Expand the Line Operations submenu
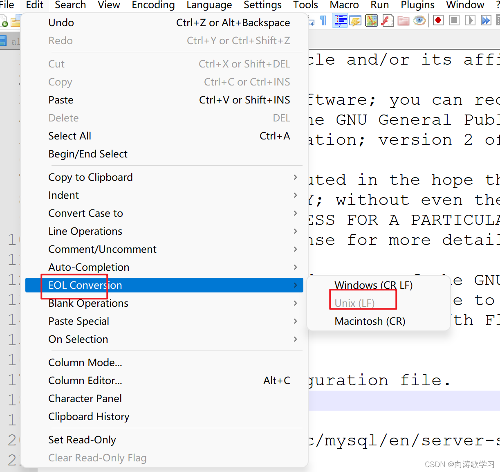 (164, 231)
